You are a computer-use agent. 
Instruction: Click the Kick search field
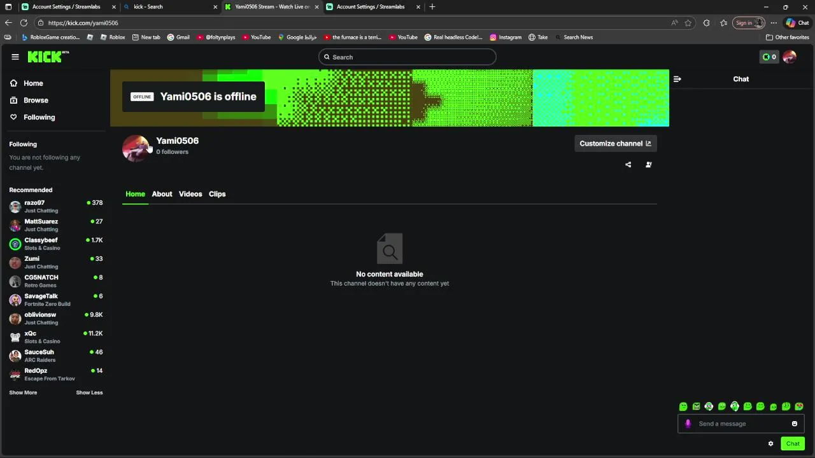(407, 57)
